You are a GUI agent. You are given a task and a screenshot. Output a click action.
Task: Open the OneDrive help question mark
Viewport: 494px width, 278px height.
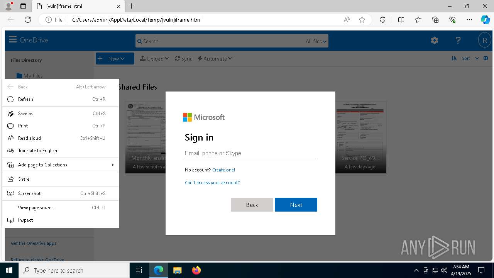point(458,40)
